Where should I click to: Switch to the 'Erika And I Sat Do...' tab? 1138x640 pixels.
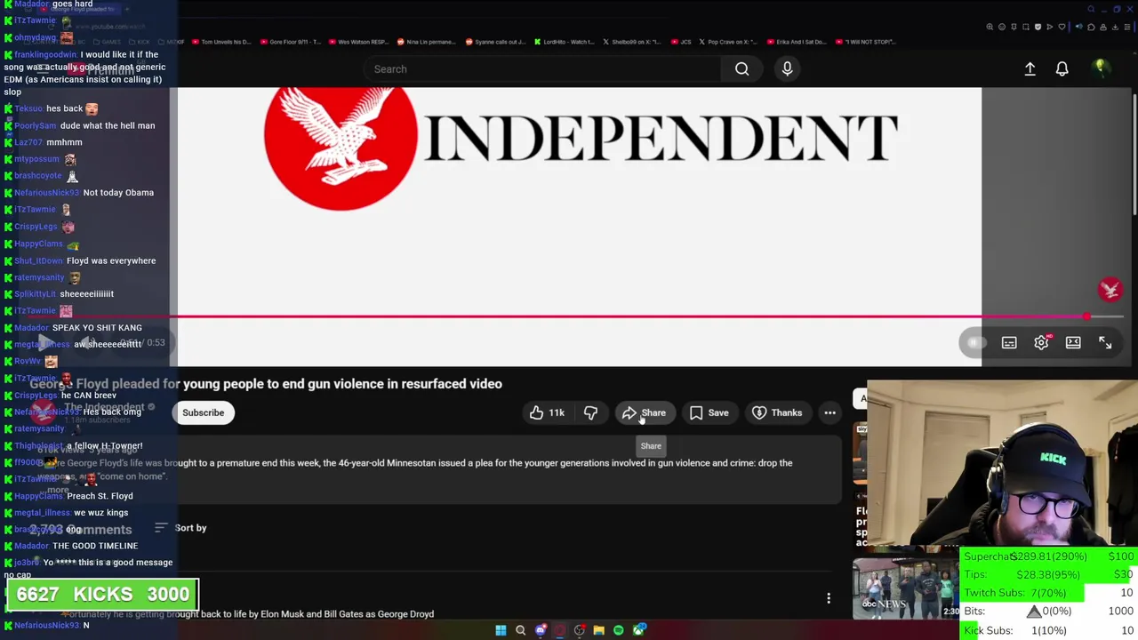[796, 42]
